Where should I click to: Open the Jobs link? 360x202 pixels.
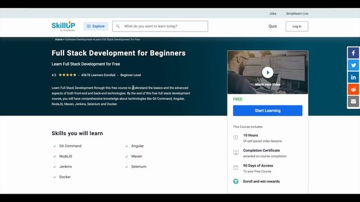273,13
